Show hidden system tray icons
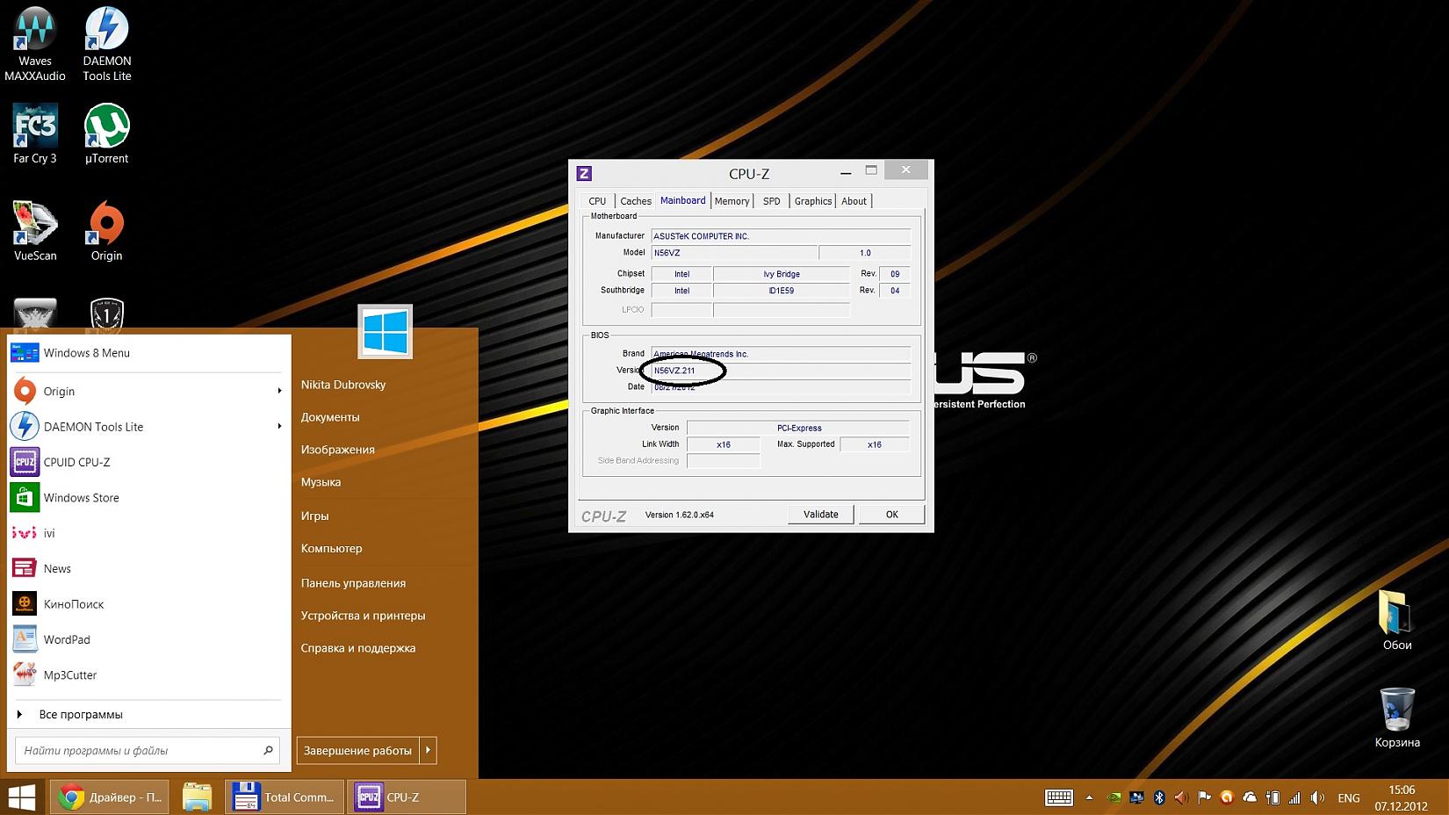Image resolution: width=1449 pixels, height=815 pixels. (x=1089, y=797)
